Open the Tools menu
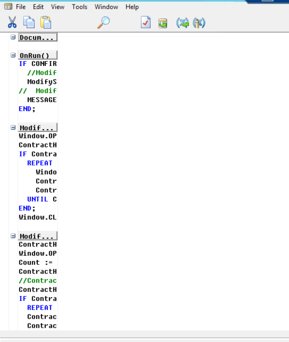The width and height of the screenshot is (289, 342). [79, 7]
